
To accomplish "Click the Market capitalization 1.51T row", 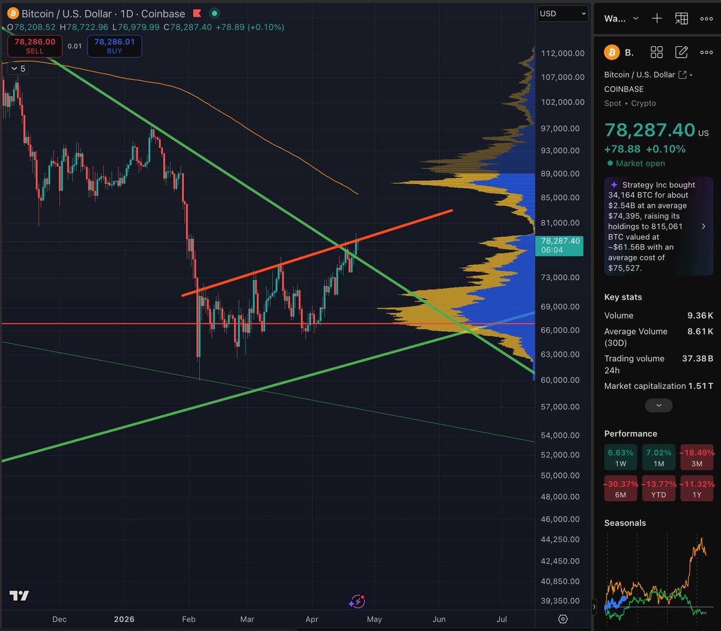I will click(659, 386).
